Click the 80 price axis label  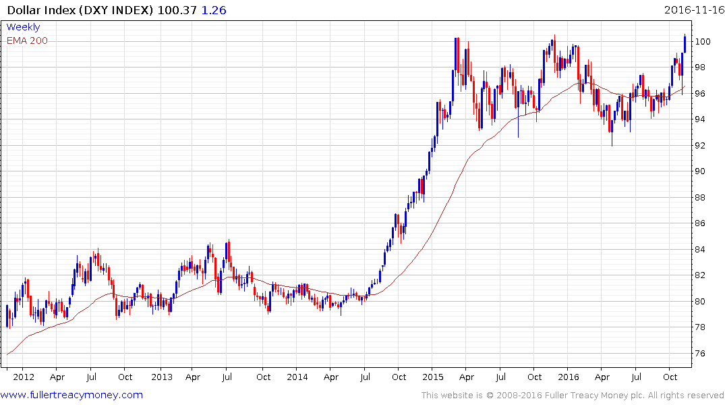pyautogui.click(x=700, y=301)
